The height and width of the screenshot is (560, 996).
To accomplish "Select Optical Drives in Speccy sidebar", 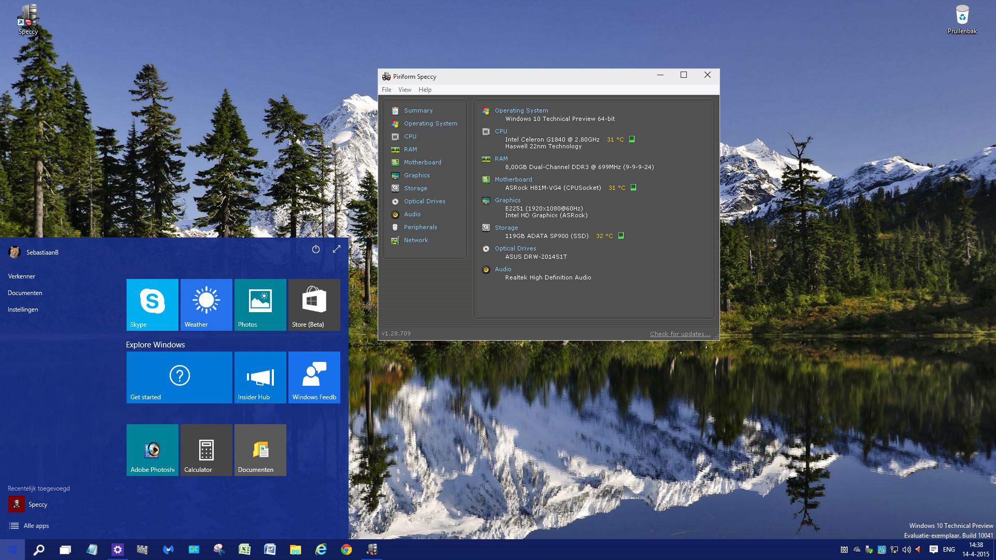I will (424, 201).
